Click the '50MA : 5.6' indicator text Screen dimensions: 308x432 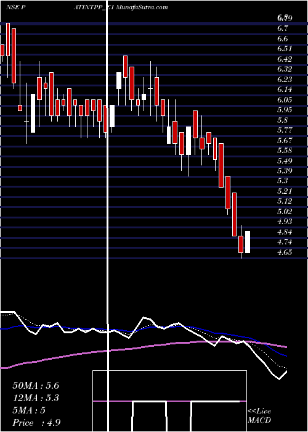point(36,386)
